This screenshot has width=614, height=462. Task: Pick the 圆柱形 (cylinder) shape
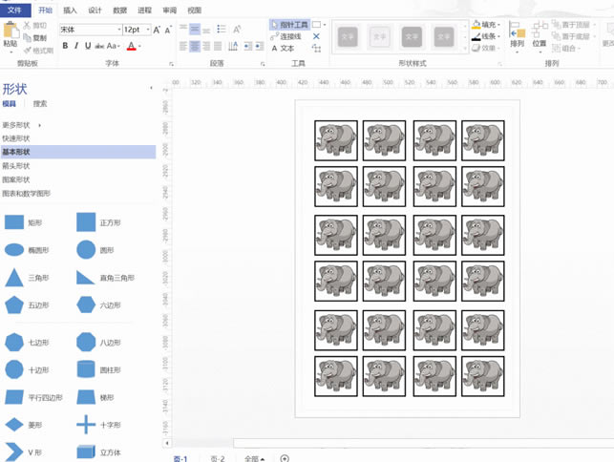tap(86, 369)
